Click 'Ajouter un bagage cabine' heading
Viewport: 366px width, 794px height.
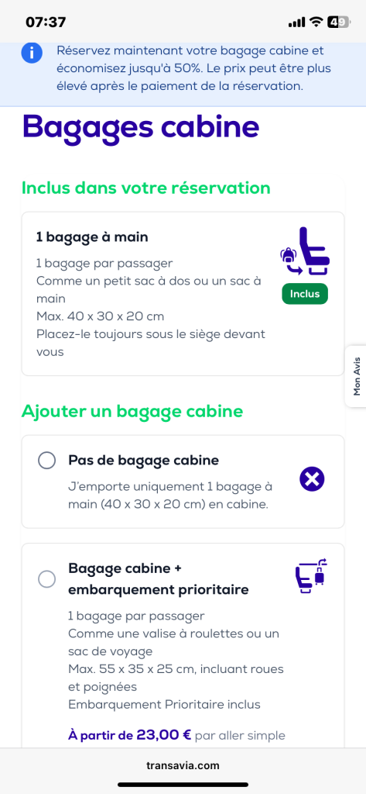coord(132,412)
